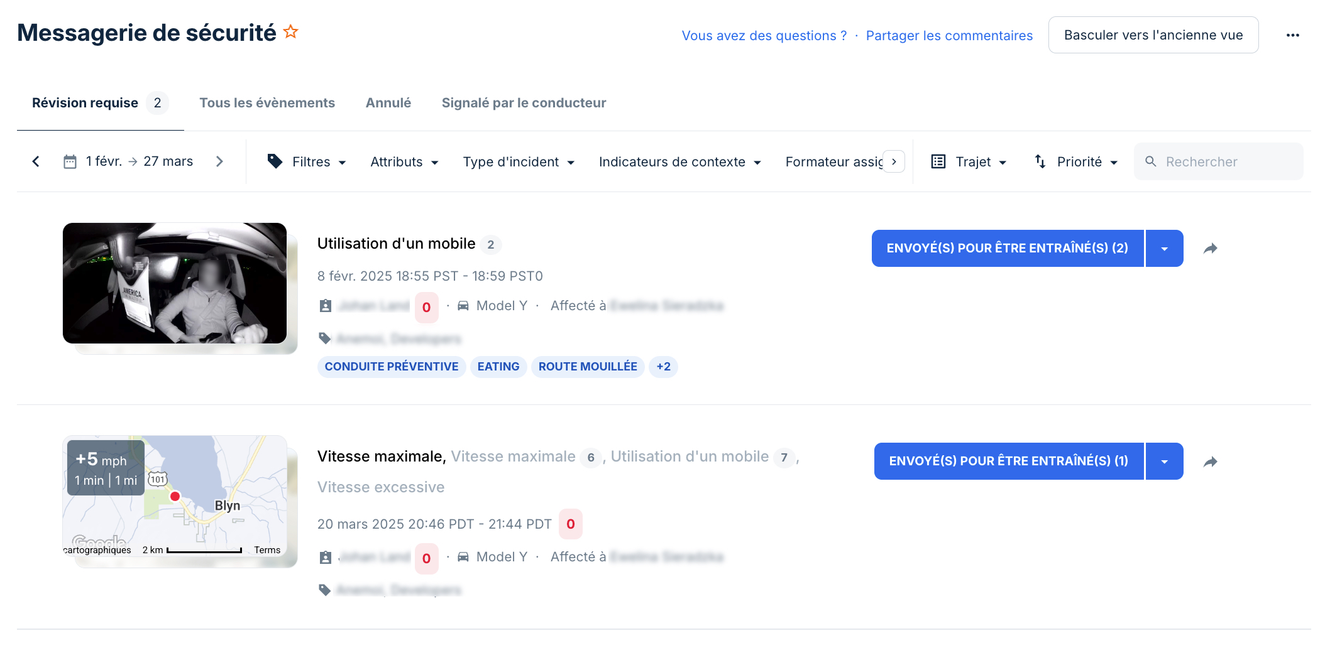This screenshot has width=1325, height=648.
Task: Click Basculer vers l'ancienne vue
Action: click(1153, 35)
